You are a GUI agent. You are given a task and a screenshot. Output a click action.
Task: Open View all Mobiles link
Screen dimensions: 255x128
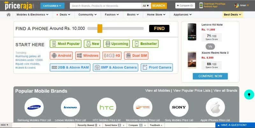click(157, 90)
